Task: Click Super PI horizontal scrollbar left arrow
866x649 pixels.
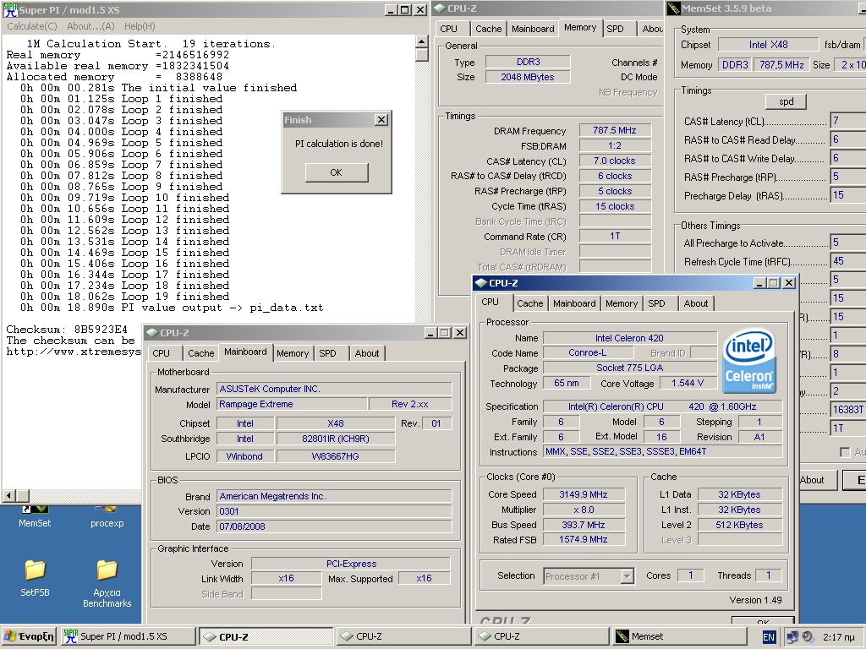Action: (x=8, y=495)
